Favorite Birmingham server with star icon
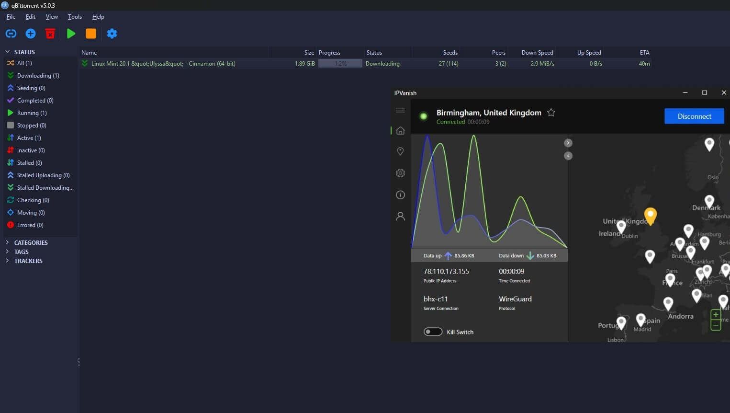The width and height of the screenshot is (730, 413). [551, 113]
